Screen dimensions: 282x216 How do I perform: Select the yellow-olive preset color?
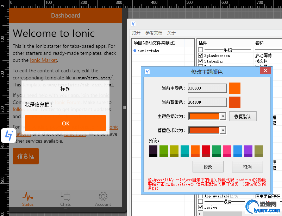pos(174,151)
